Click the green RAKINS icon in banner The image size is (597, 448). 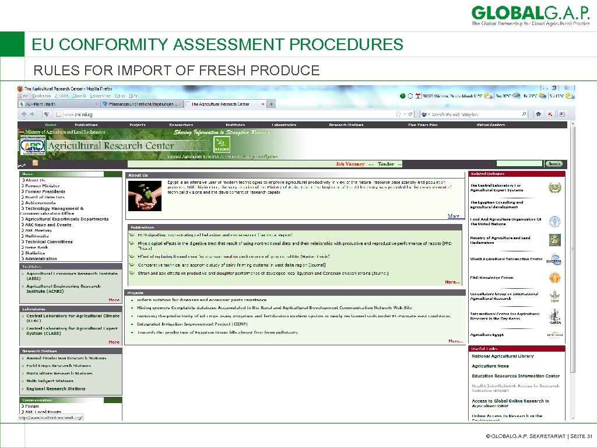(222, 145)
